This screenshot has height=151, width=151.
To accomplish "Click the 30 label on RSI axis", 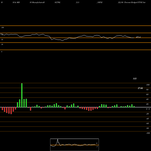I will pyautogui.click(x=2, y=44).
